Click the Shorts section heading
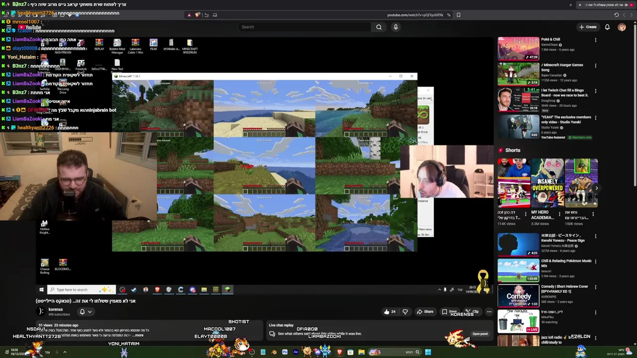Viewport: 637px width, 358px height. pyautogui.click(x=513, y=150)
